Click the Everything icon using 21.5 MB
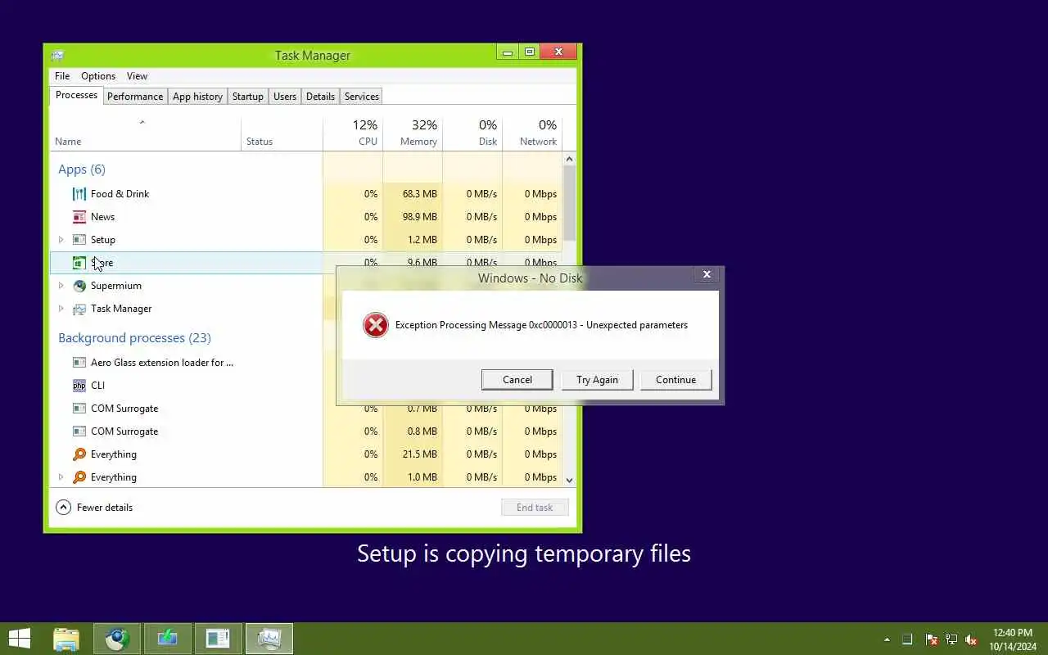 pos(79,454)
